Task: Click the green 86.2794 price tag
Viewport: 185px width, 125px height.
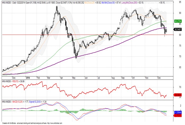Action: click(178, 21)
